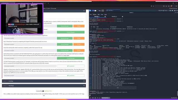Minimize the Shell No. 1 terminal window
The image size is (178, 100).
point(174,13)
